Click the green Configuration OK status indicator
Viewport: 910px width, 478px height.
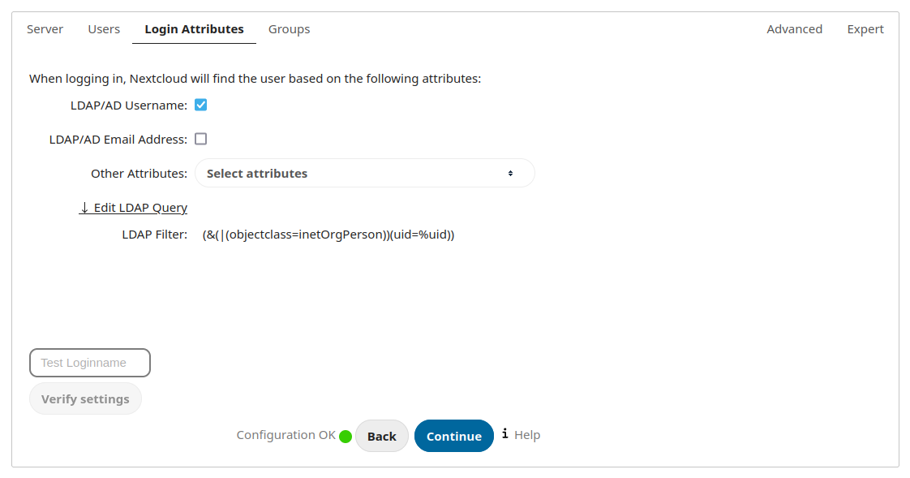coord(346,436)
